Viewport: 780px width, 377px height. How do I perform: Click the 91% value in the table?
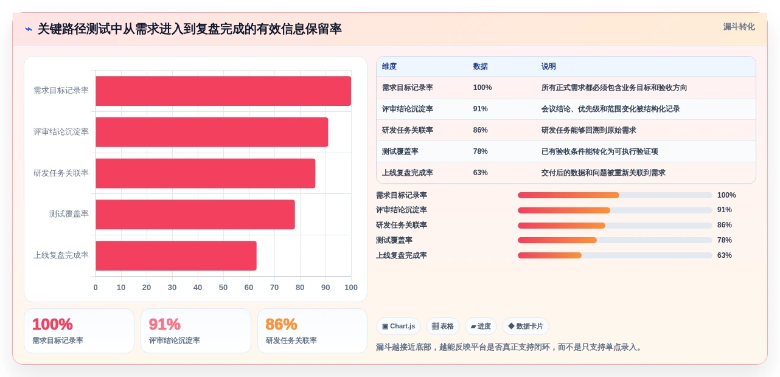(x=481, y=109)
